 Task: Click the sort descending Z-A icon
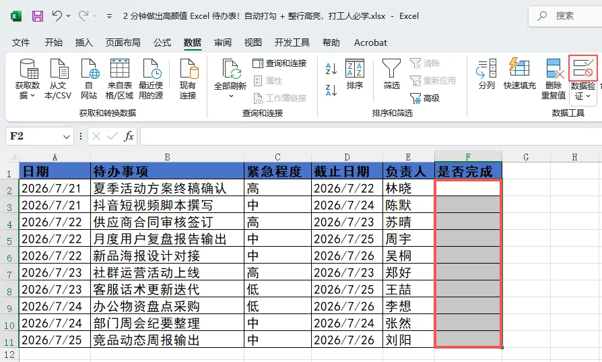[331, 90]
